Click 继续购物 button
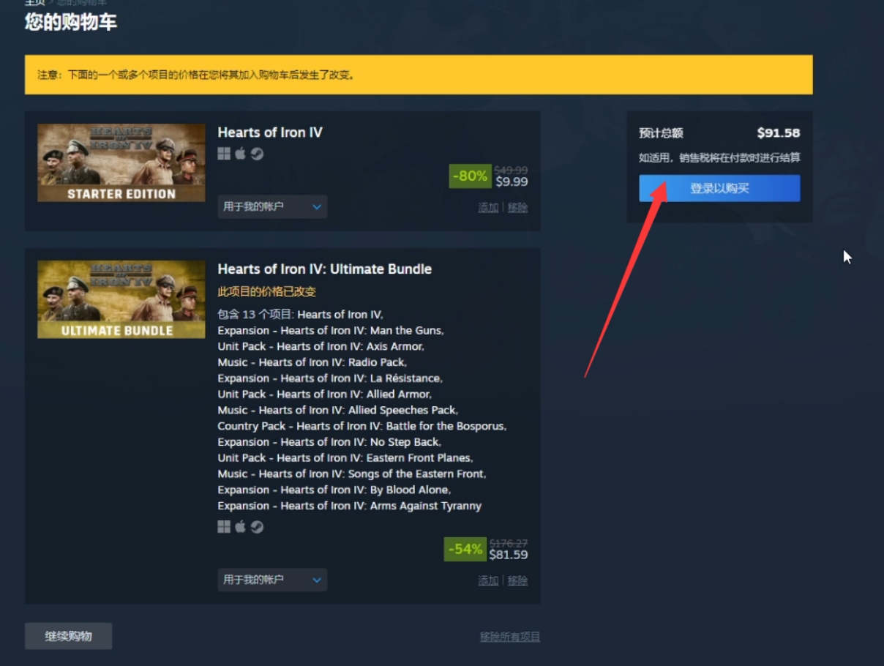 [x=68, y=636]
